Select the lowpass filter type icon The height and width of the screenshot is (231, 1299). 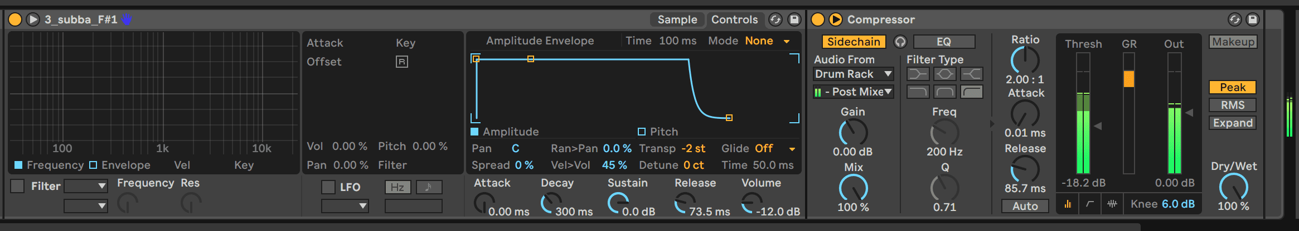click(918, 92)
